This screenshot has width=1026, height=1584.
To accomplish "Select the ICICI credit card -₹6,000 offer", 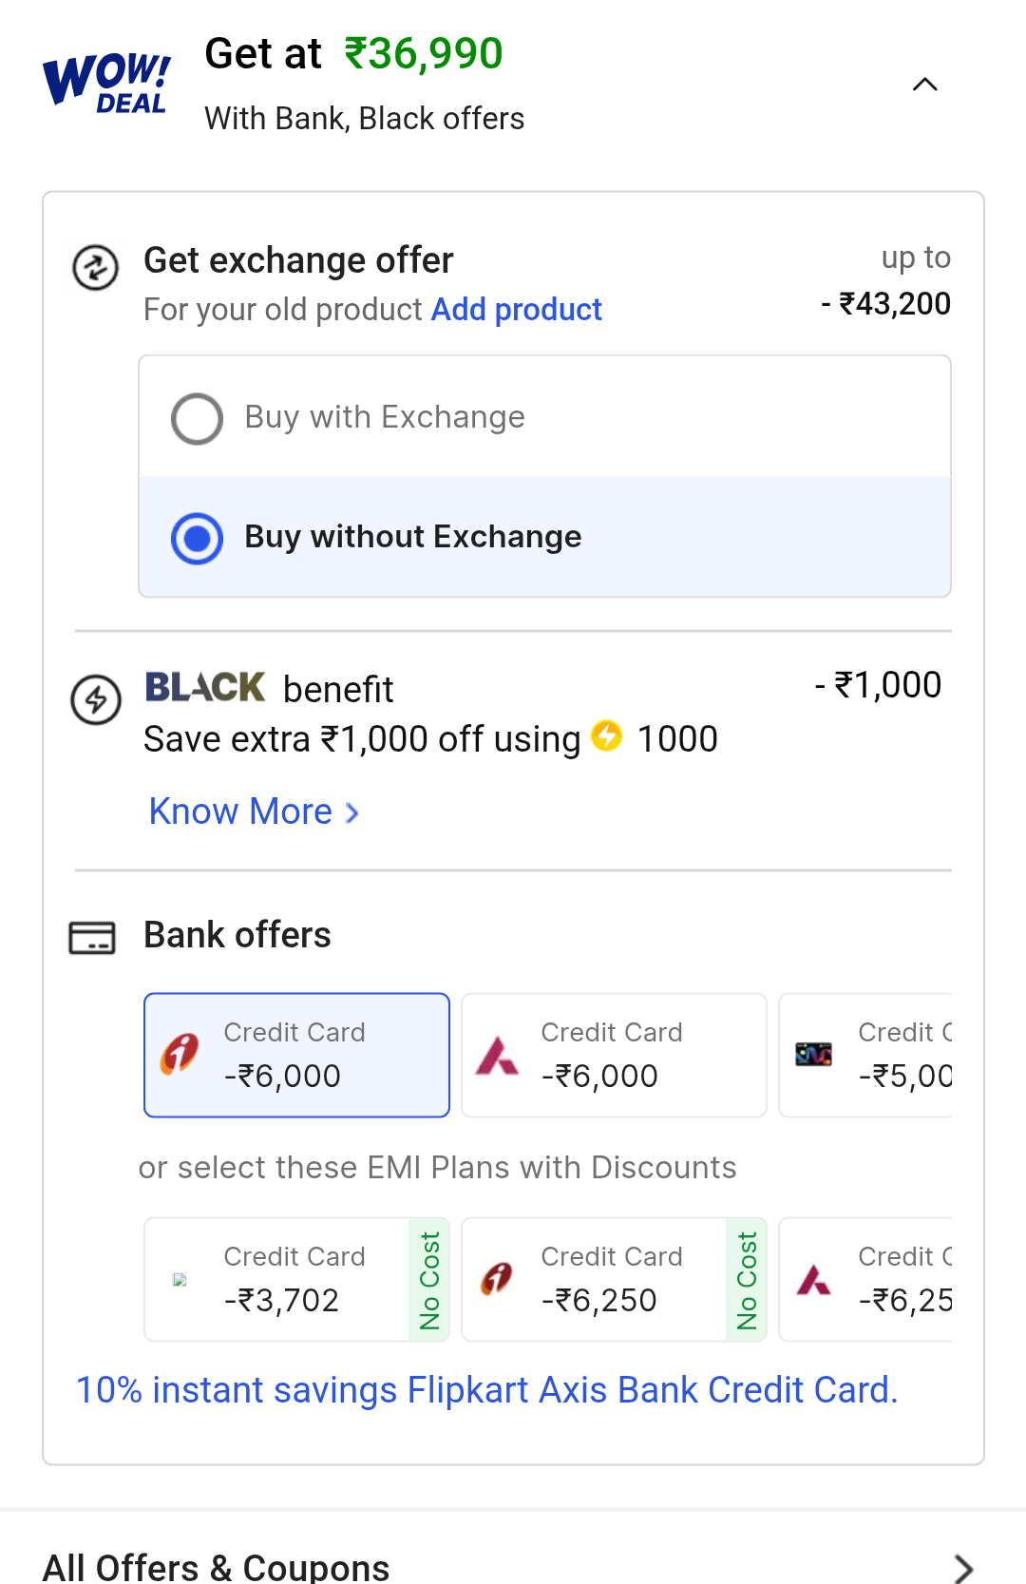I will pyautogui.click(x=296, y=1055).
